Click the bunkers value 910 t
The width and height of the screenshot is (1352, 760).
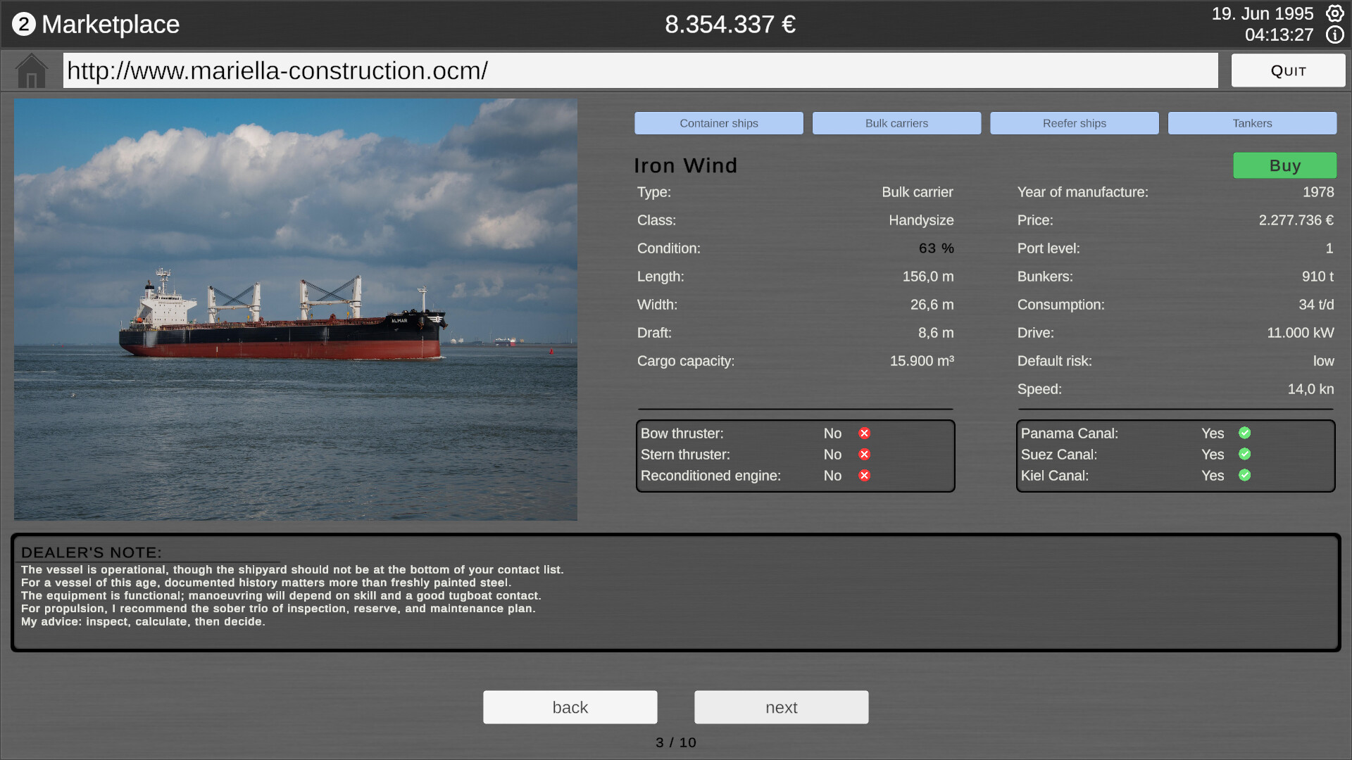click(x=1317, y=277)
